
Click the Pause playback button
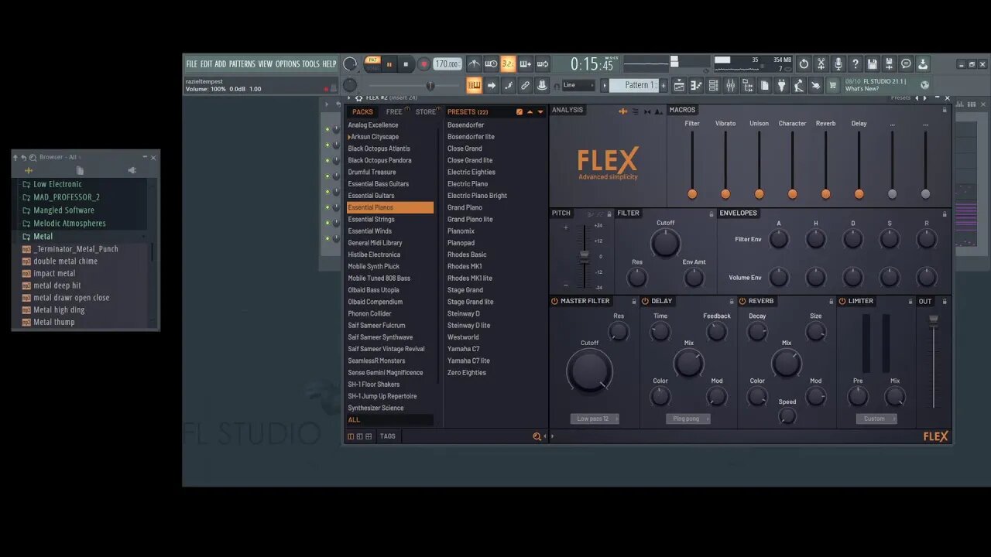389,64
